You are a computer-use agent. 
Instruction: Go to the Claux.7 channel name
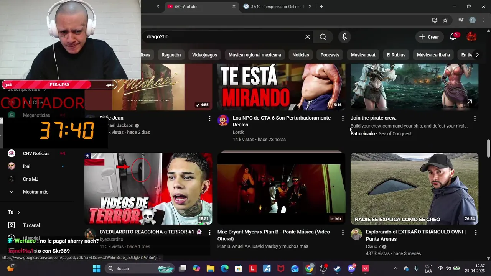tap(373, 246)
